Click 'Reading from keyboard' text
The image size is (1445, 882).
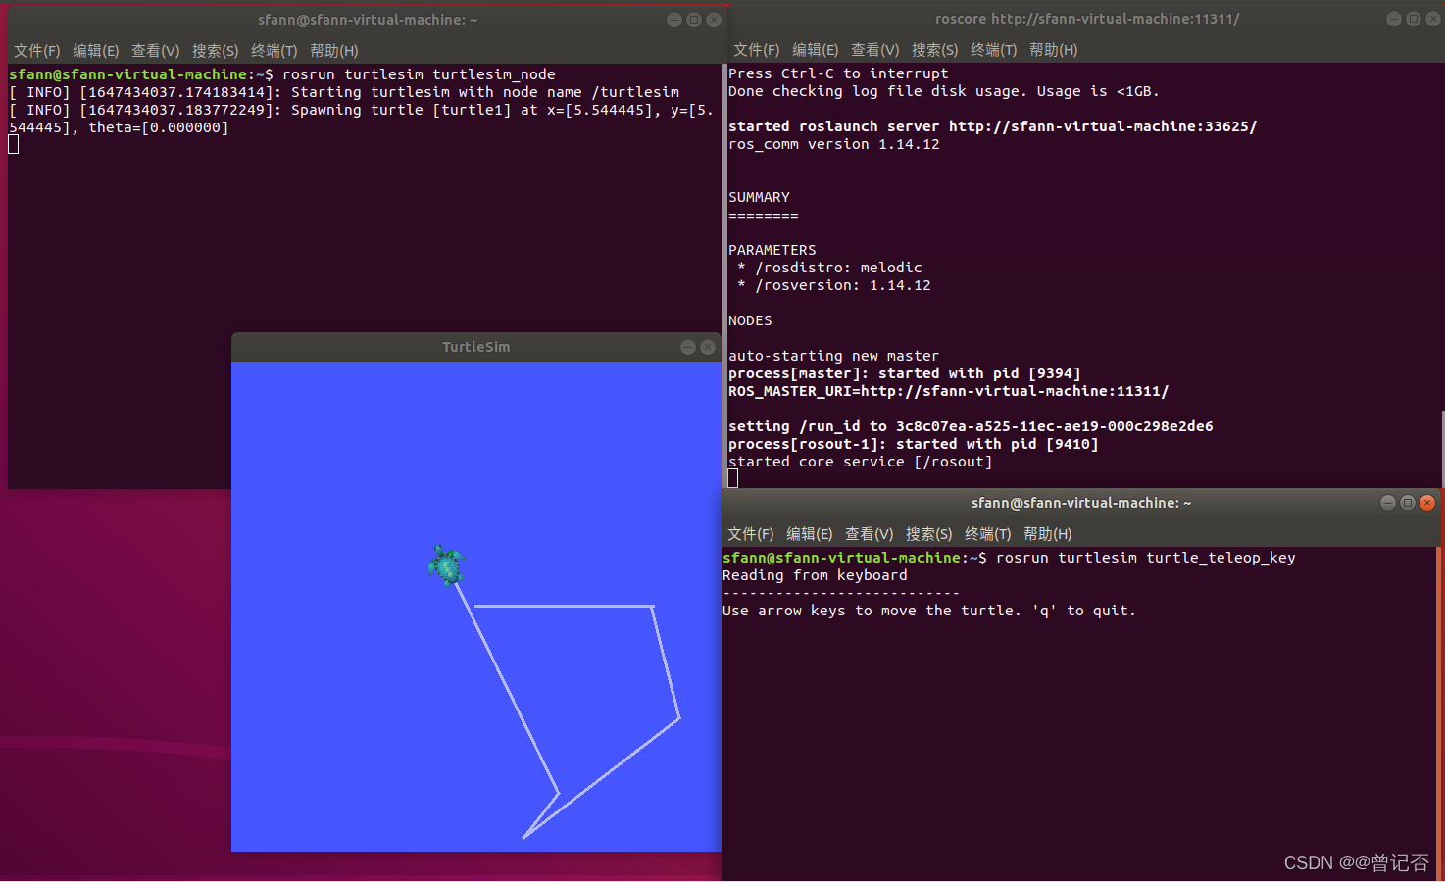815,575
